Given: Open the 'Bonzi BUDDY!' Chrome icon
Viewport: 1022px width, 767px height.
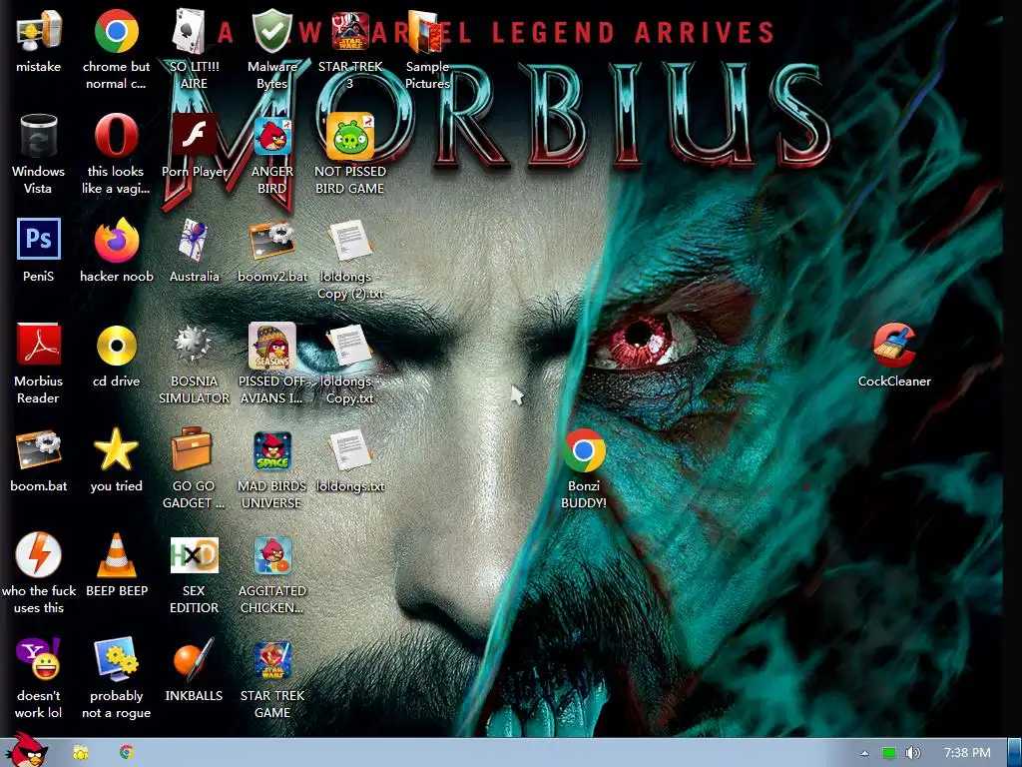Looking at the screenshot, I should (584, 450).
